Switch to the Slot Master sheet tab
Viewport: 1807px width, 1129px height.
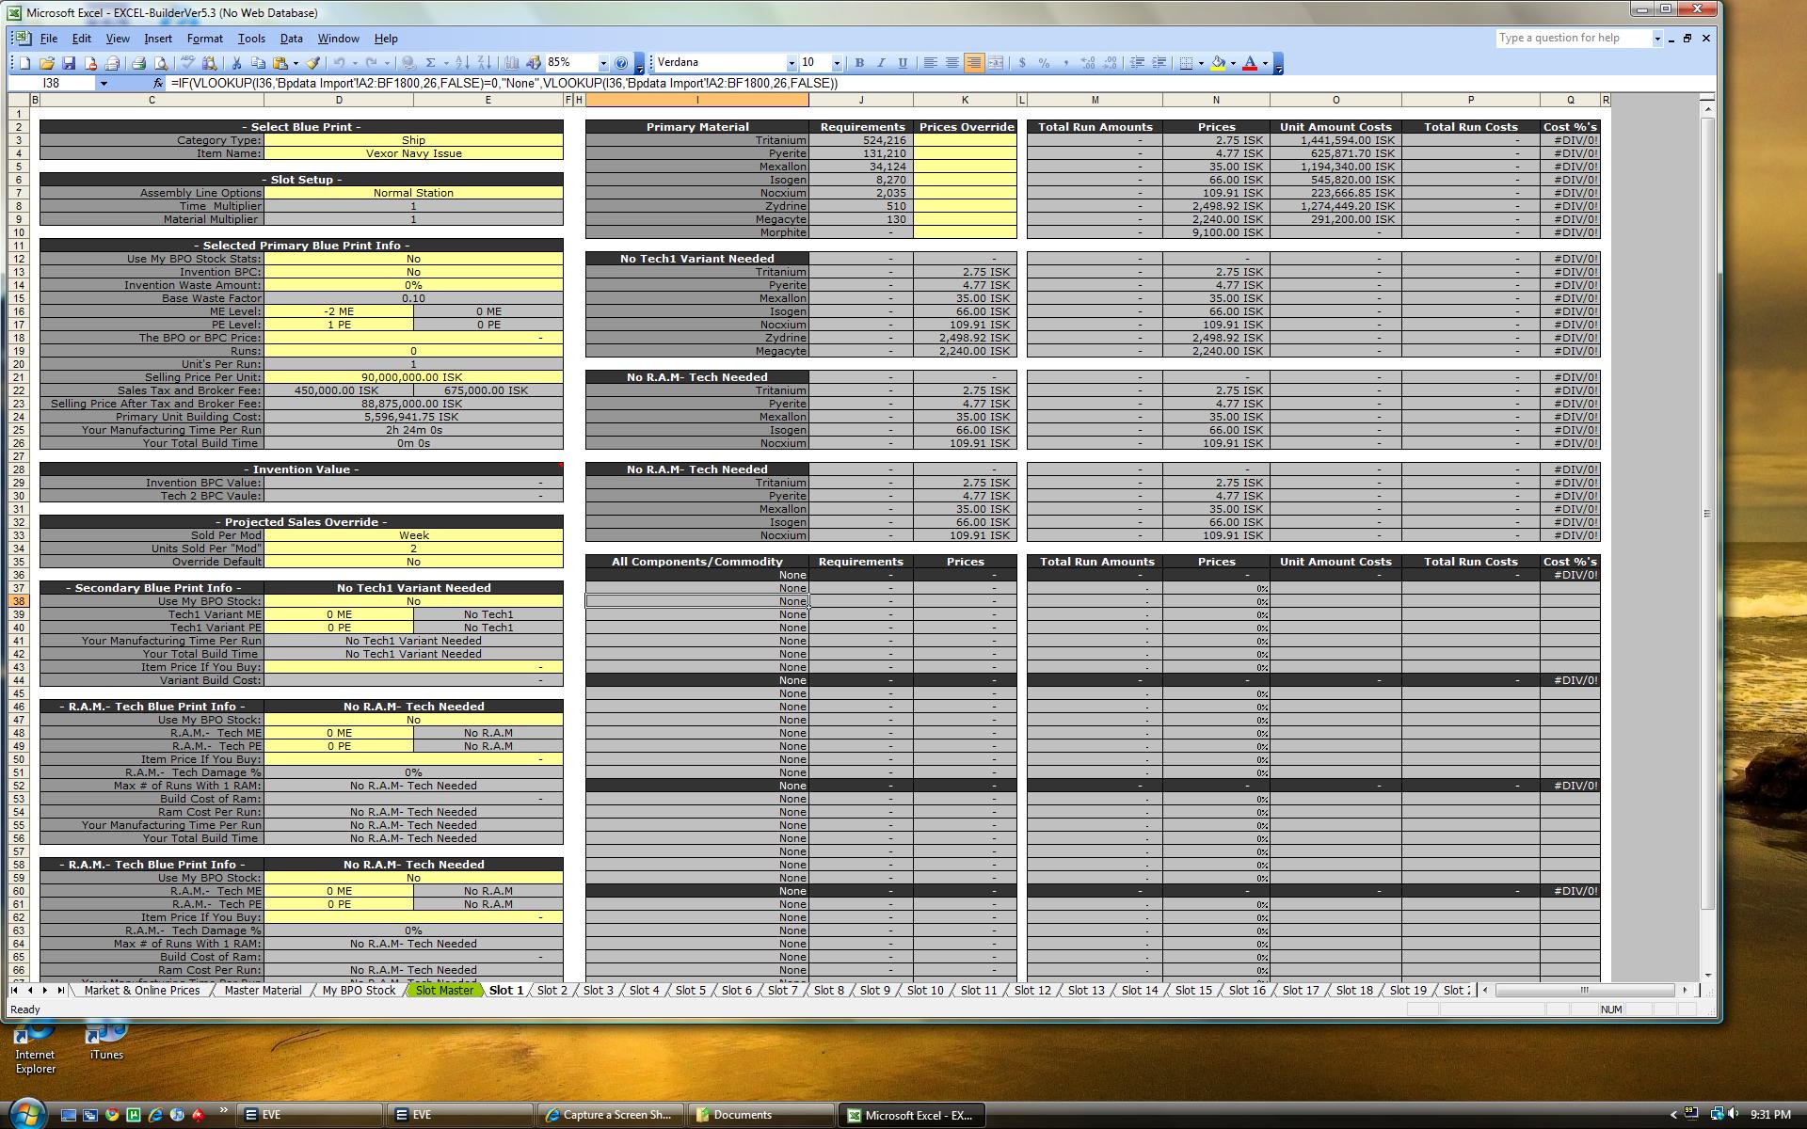coord(444,990)
